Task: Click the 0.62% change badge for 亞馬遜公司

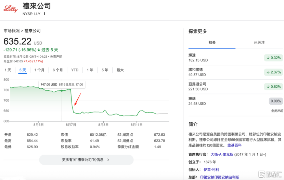Action: [273, 87]
